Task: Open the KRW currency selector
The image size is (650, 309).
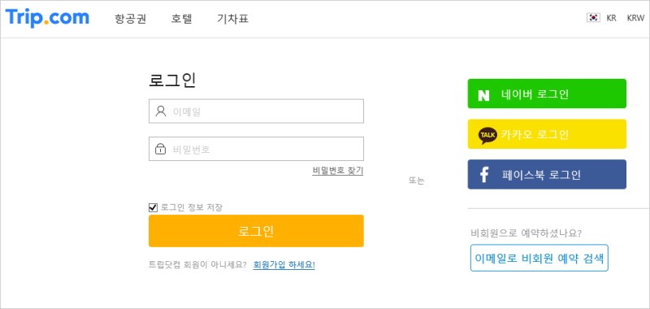Action: (x=635, y=18)
